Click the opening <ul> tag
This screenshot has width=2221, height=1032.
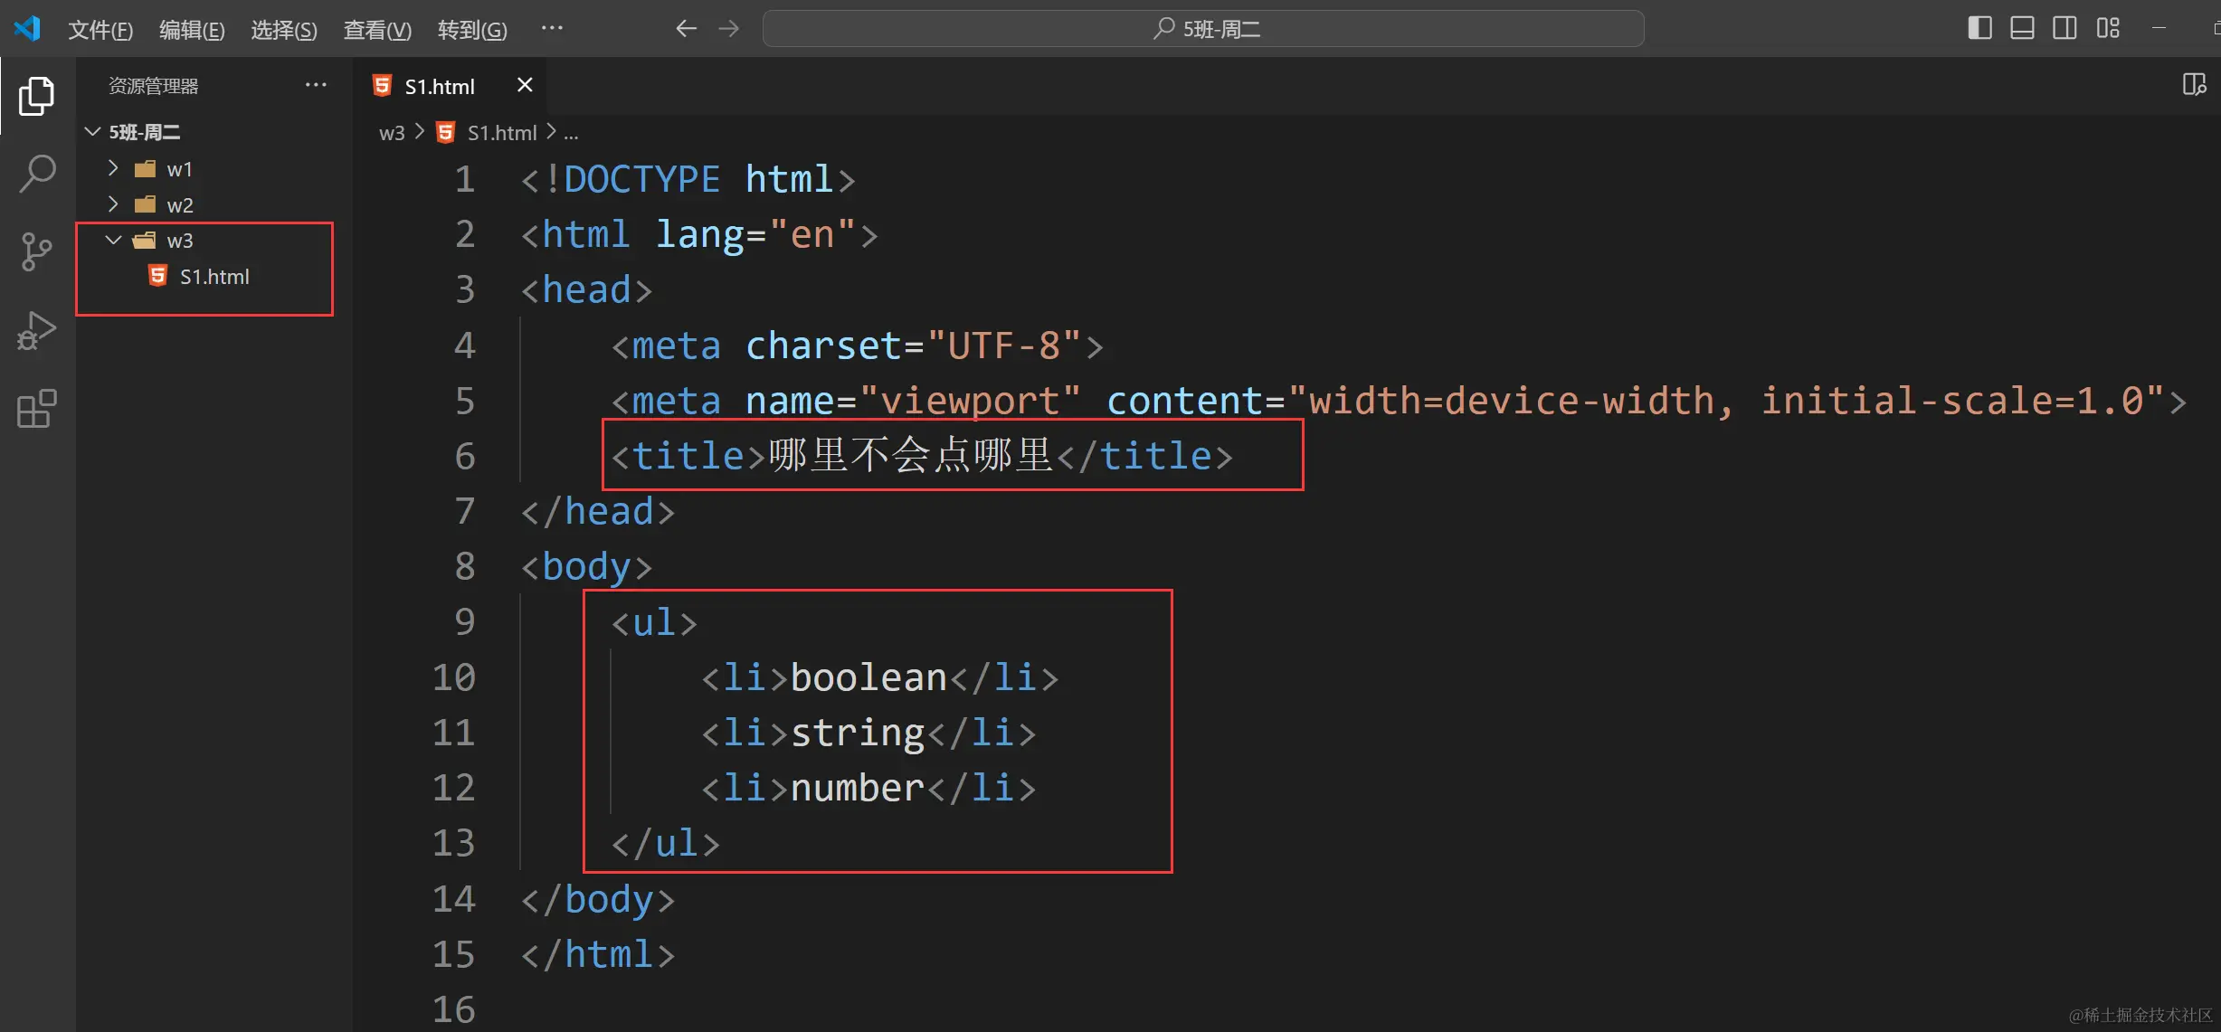pyautogui.click(x=654, y=622)
